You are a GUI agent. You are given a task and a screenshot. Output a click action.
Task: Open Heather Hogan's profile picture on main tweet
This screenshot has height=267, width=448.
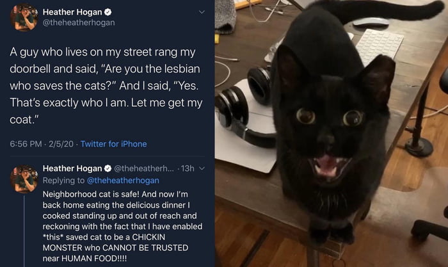coord(23,18)
